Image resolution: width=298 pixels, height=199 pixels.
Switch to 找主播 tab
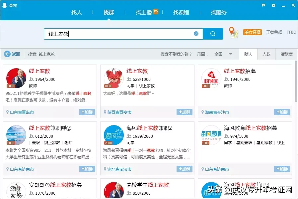[x=144, y=12]
